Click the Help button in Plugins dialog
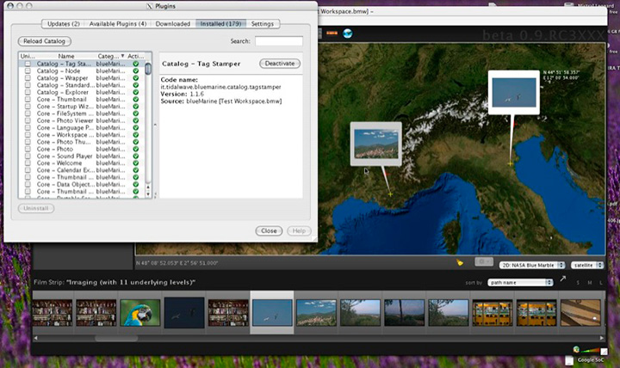This screenshot has width=620, height=368. [x=299, y=231]
